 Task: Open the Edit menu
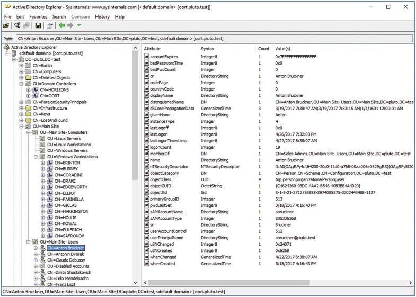[20, 17]
